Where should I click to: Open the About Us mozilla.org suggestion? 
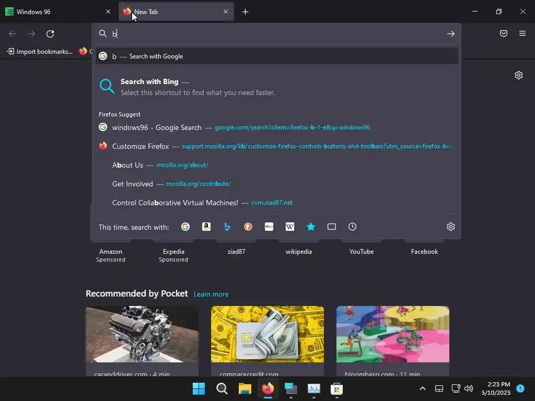277,165
